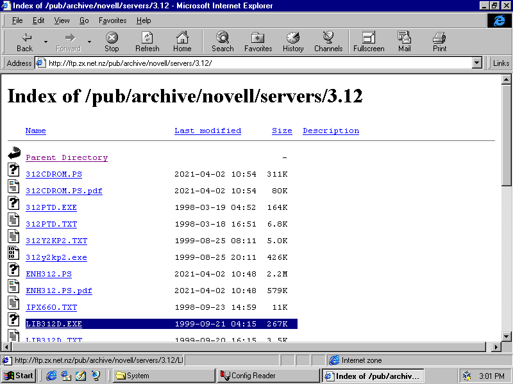Show the History toolbar button

pos(293,42)
